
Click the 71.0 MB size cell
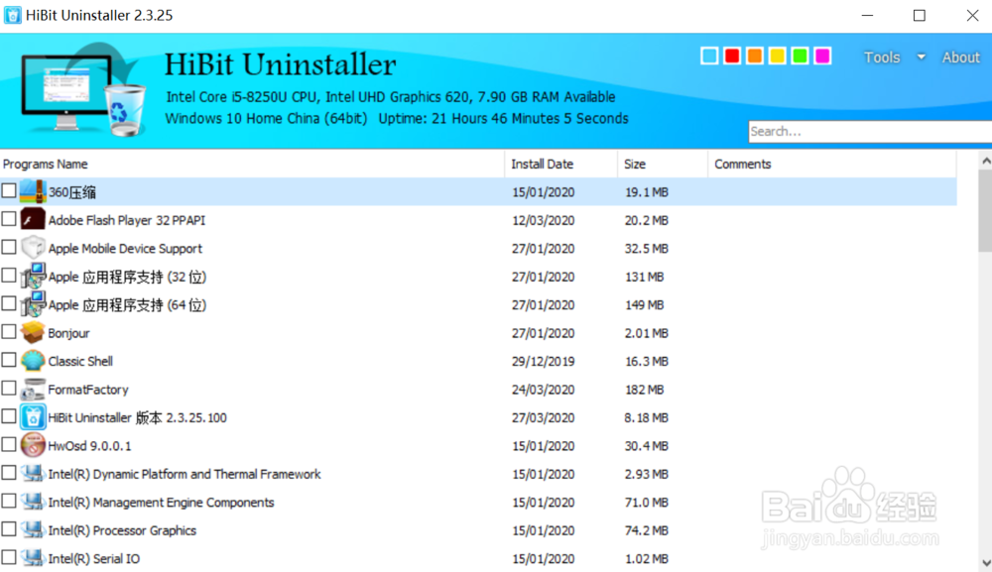click(646, 503)
